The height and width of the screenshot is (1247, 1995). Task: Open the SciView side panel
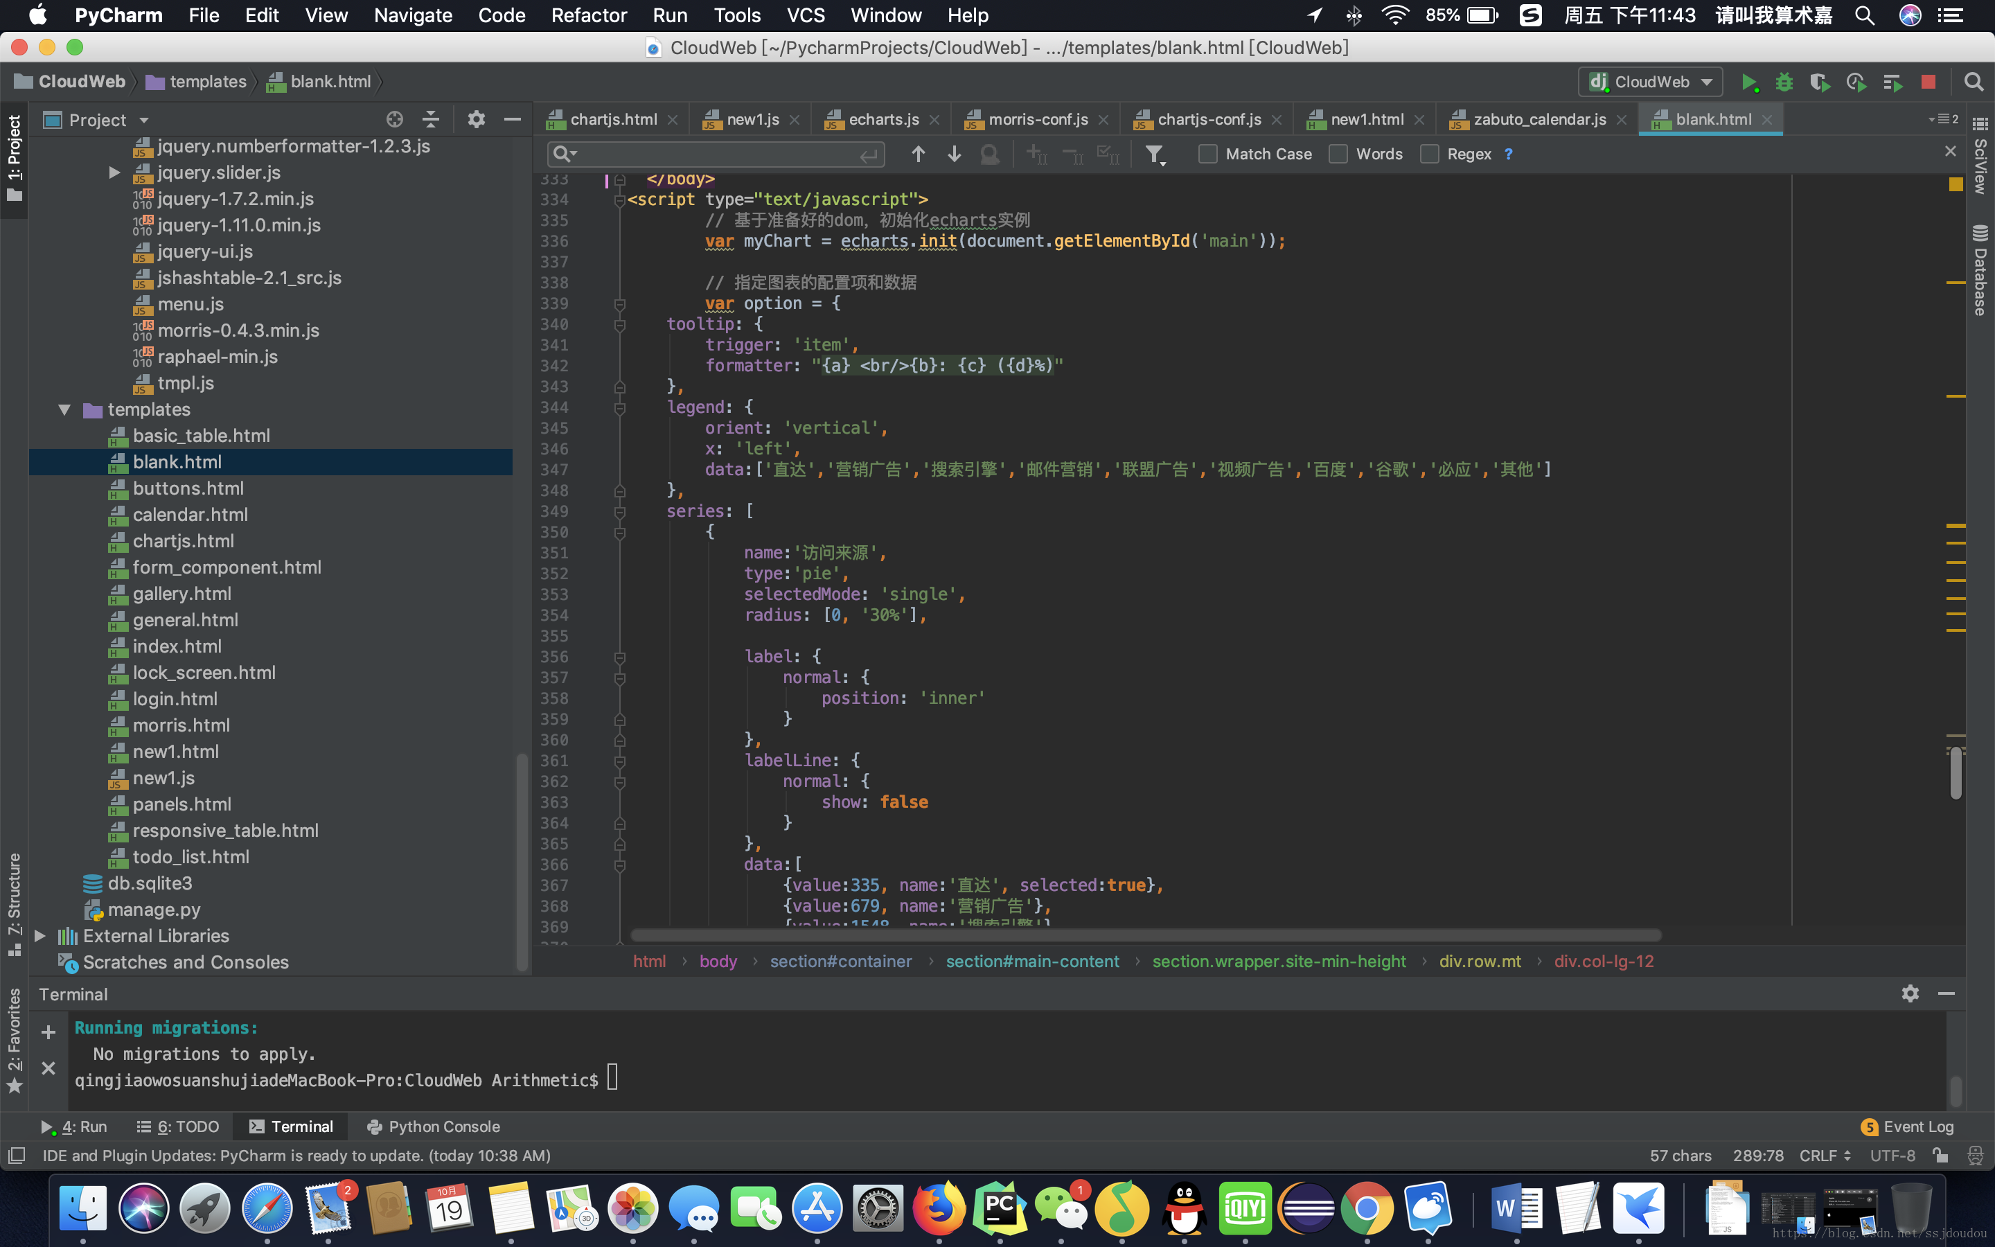tap(1980, 156)
